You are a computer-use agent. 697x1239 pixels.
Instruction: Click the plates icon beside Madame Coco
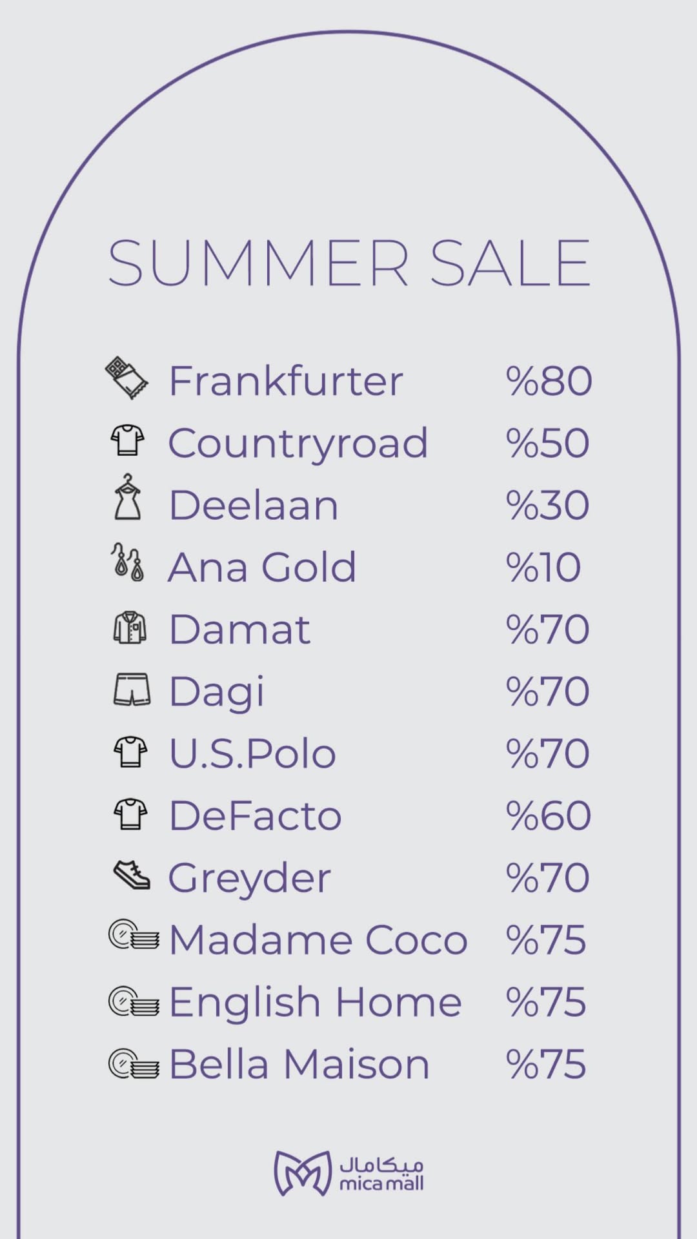click(134, 936)
